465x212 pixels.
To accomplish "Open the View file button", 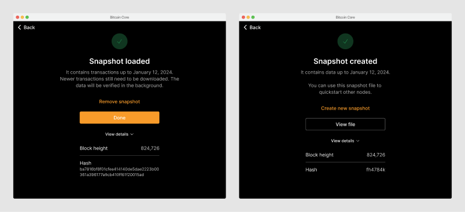I will coord(345,124).
